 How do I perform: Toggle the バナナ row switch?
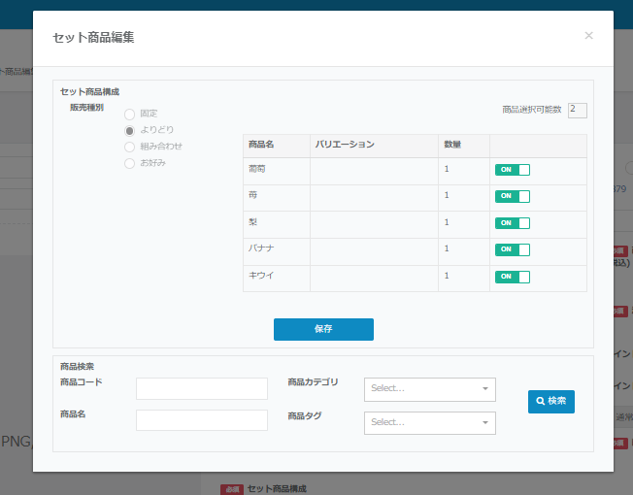pyautogui.click(x=513, y=249)
